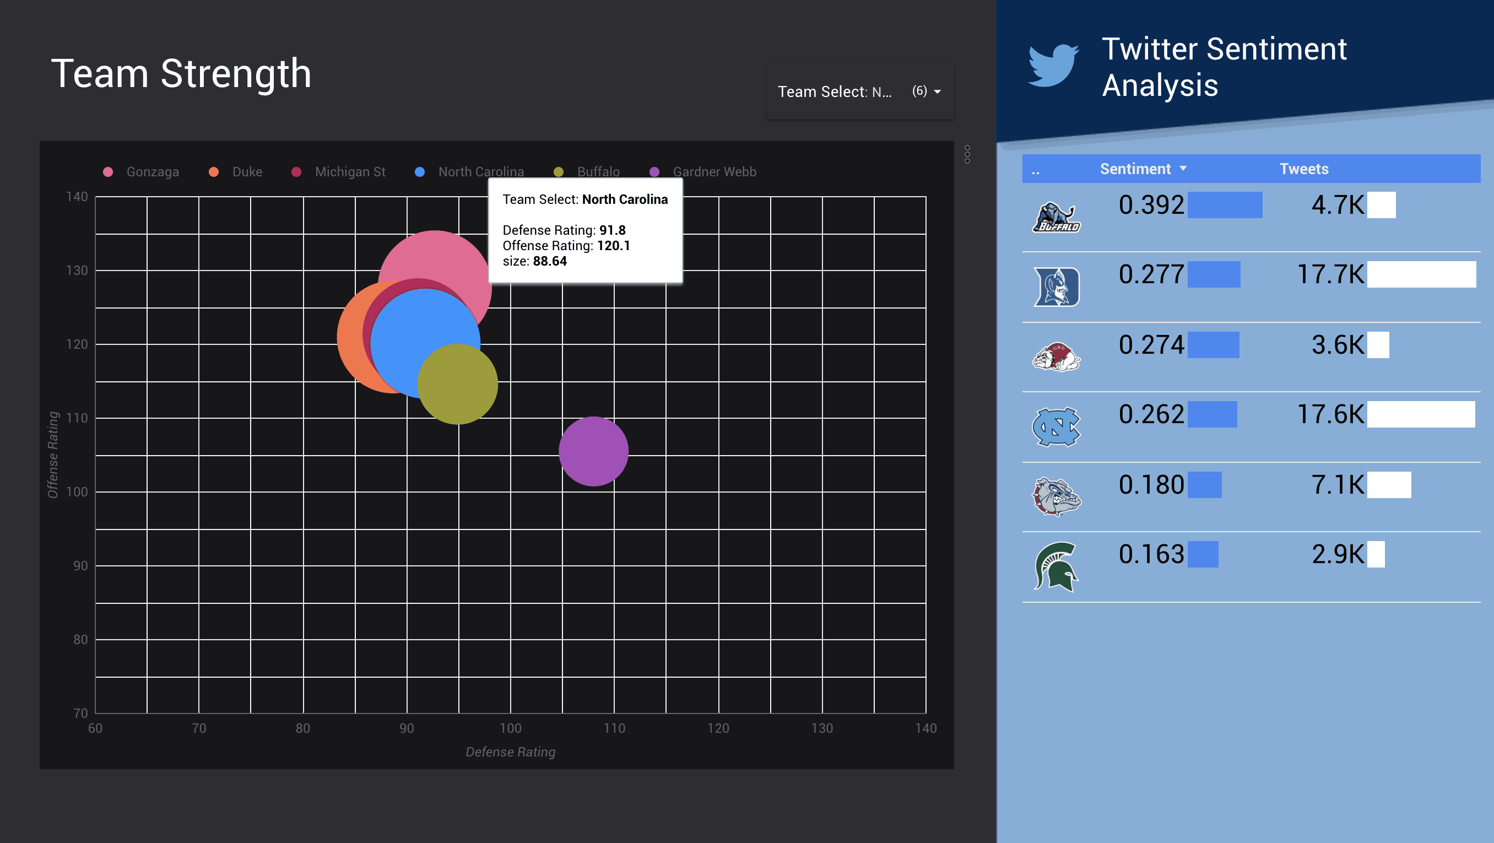Click the Twitter Sentiment Analysis heading
This screenshot has width=1494, height=843.
1224,67
